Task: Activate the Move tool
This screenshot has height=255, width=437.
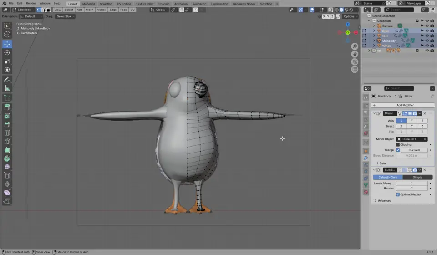Action: (x=7, y=44)
